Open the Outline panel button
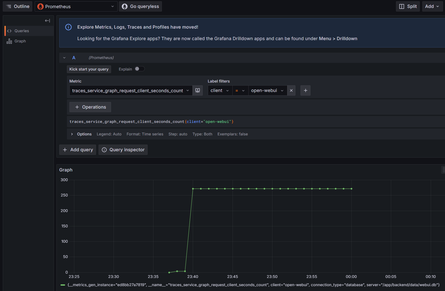 pos(17,6)
